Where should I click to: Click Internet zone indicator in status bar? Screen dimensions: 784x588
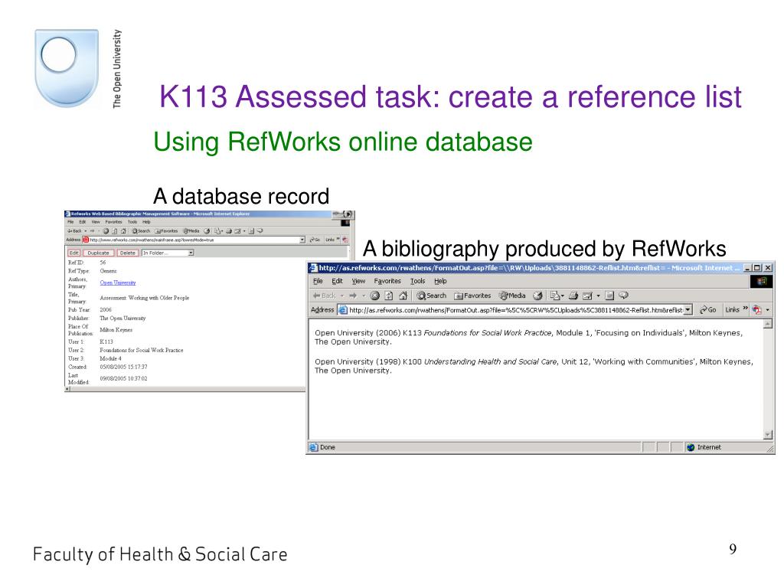pos(704,447)
